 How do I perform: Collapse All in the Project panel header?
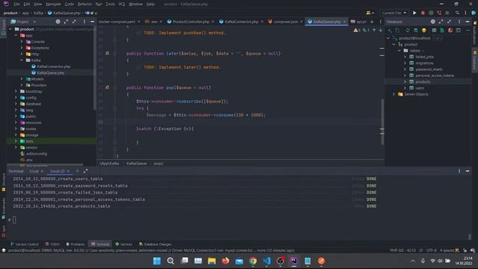(74, 22)
